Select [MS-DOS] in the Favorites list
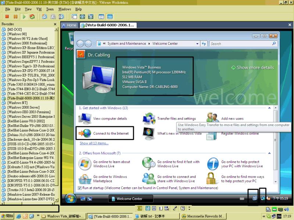 [x=15, y=30]
